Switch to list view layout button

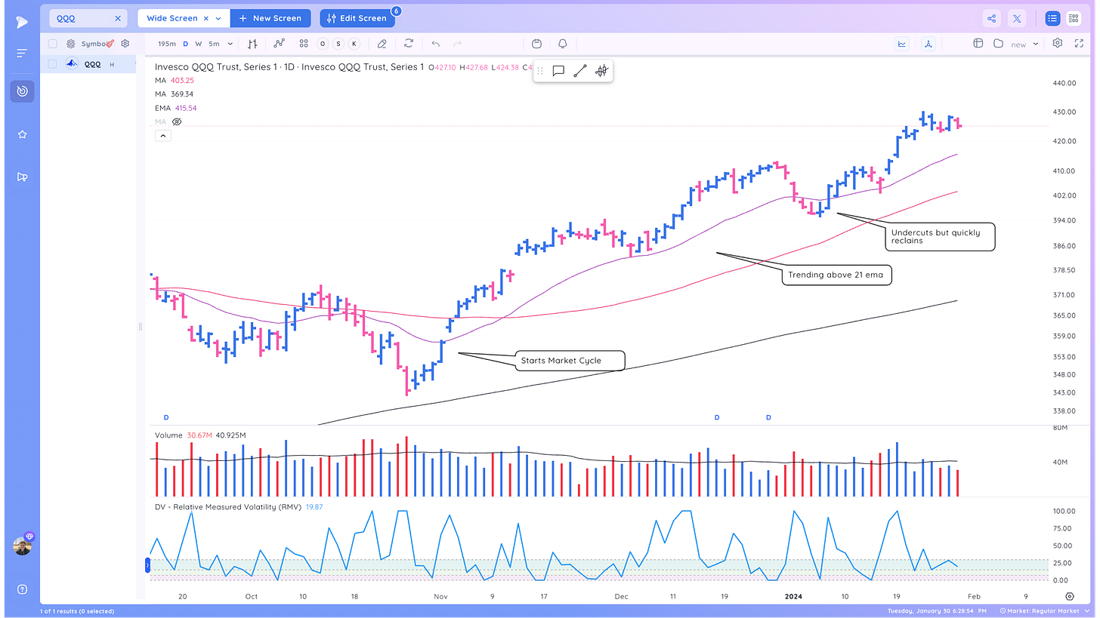pos(1052,19)
